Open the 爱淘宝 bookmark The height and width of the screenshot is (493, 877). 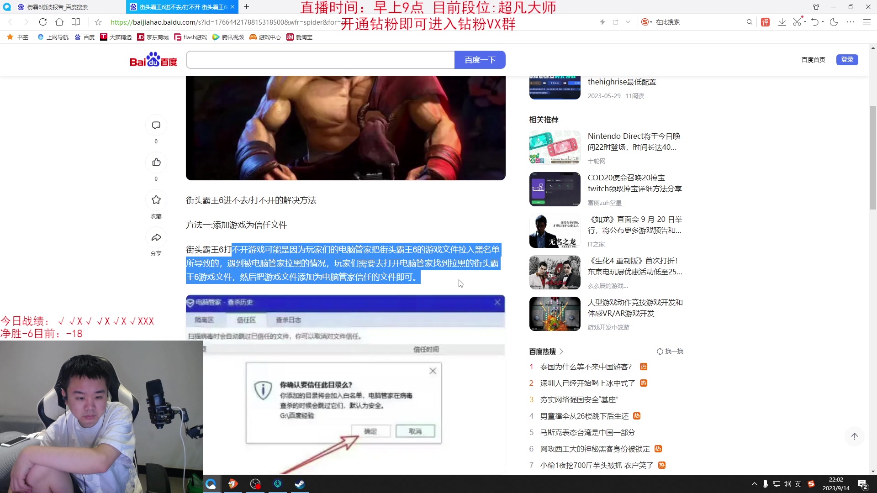pyautogui.click(x=300, y=37)
